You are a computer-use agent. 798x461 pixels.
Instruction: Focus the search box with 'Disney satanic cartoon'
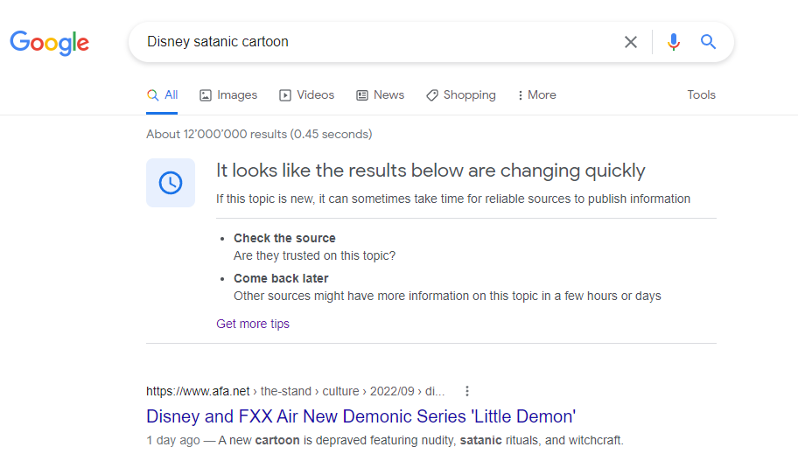(376, 42)
